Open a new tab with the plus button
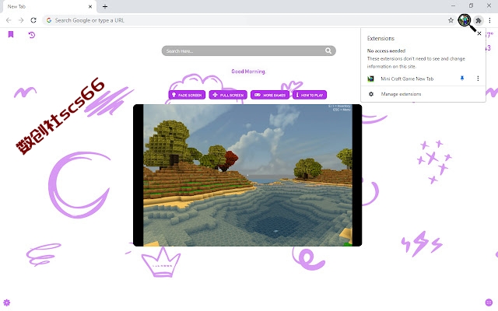Viewport: 498px width, 311px height. coord(105,6)
